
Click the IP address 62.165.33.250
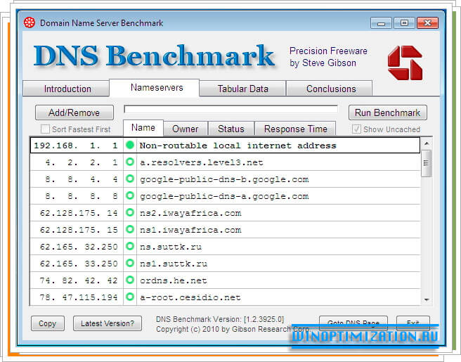[x=79, y=263]
